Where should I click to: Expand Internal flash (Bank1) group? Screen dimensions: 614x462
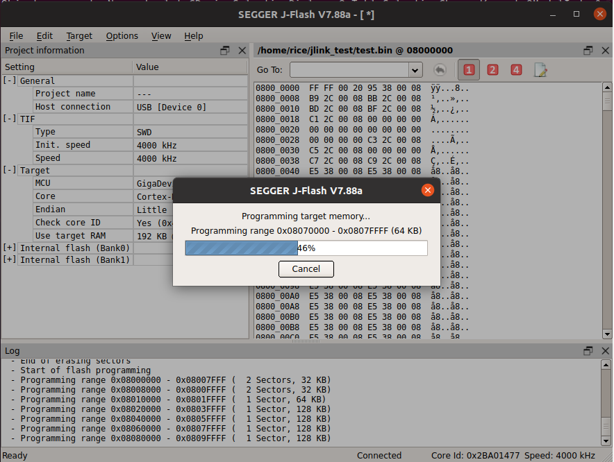point(10,259)
